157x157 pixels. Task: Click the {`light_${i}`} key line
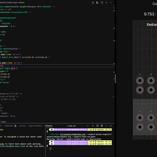click(x=9, y=68)
